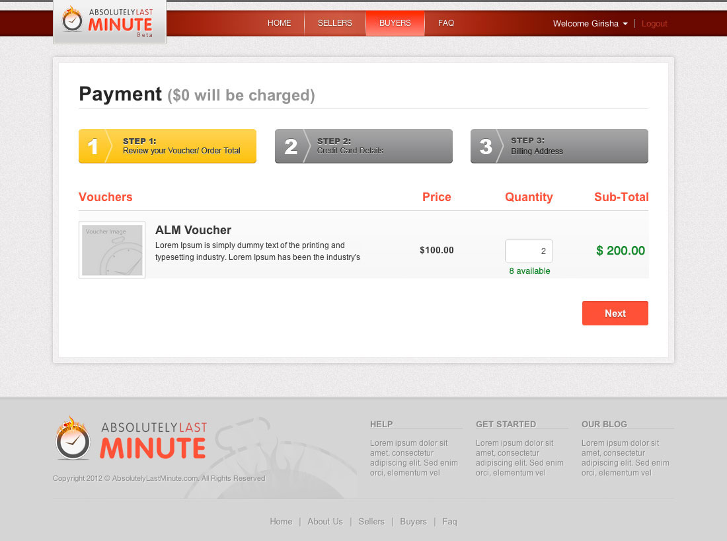Click the footer Absolutely Last Minute logo
The image size is (727, 541).
point(131,438)
